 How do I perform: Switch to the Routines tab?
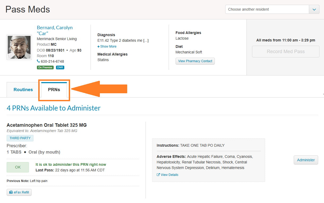pyautogui.click(x=23, y=90)
